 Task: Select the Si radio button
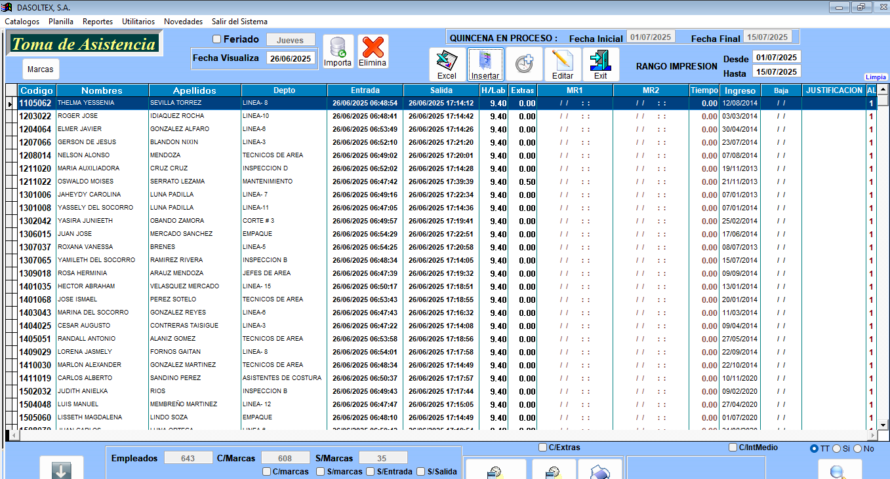pyautogui.click(x=836, y=449)
